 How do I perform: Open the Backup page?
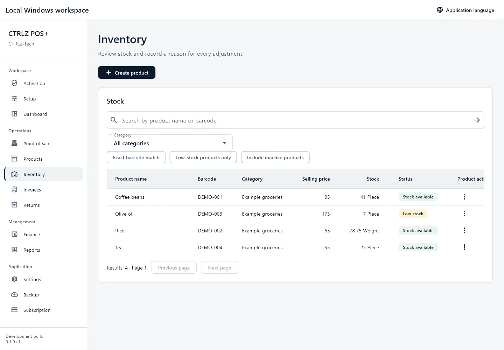tap(43, 295)
